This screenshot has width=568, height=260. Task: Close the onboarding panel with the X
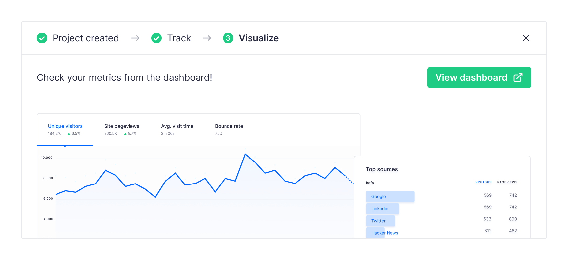526,38
